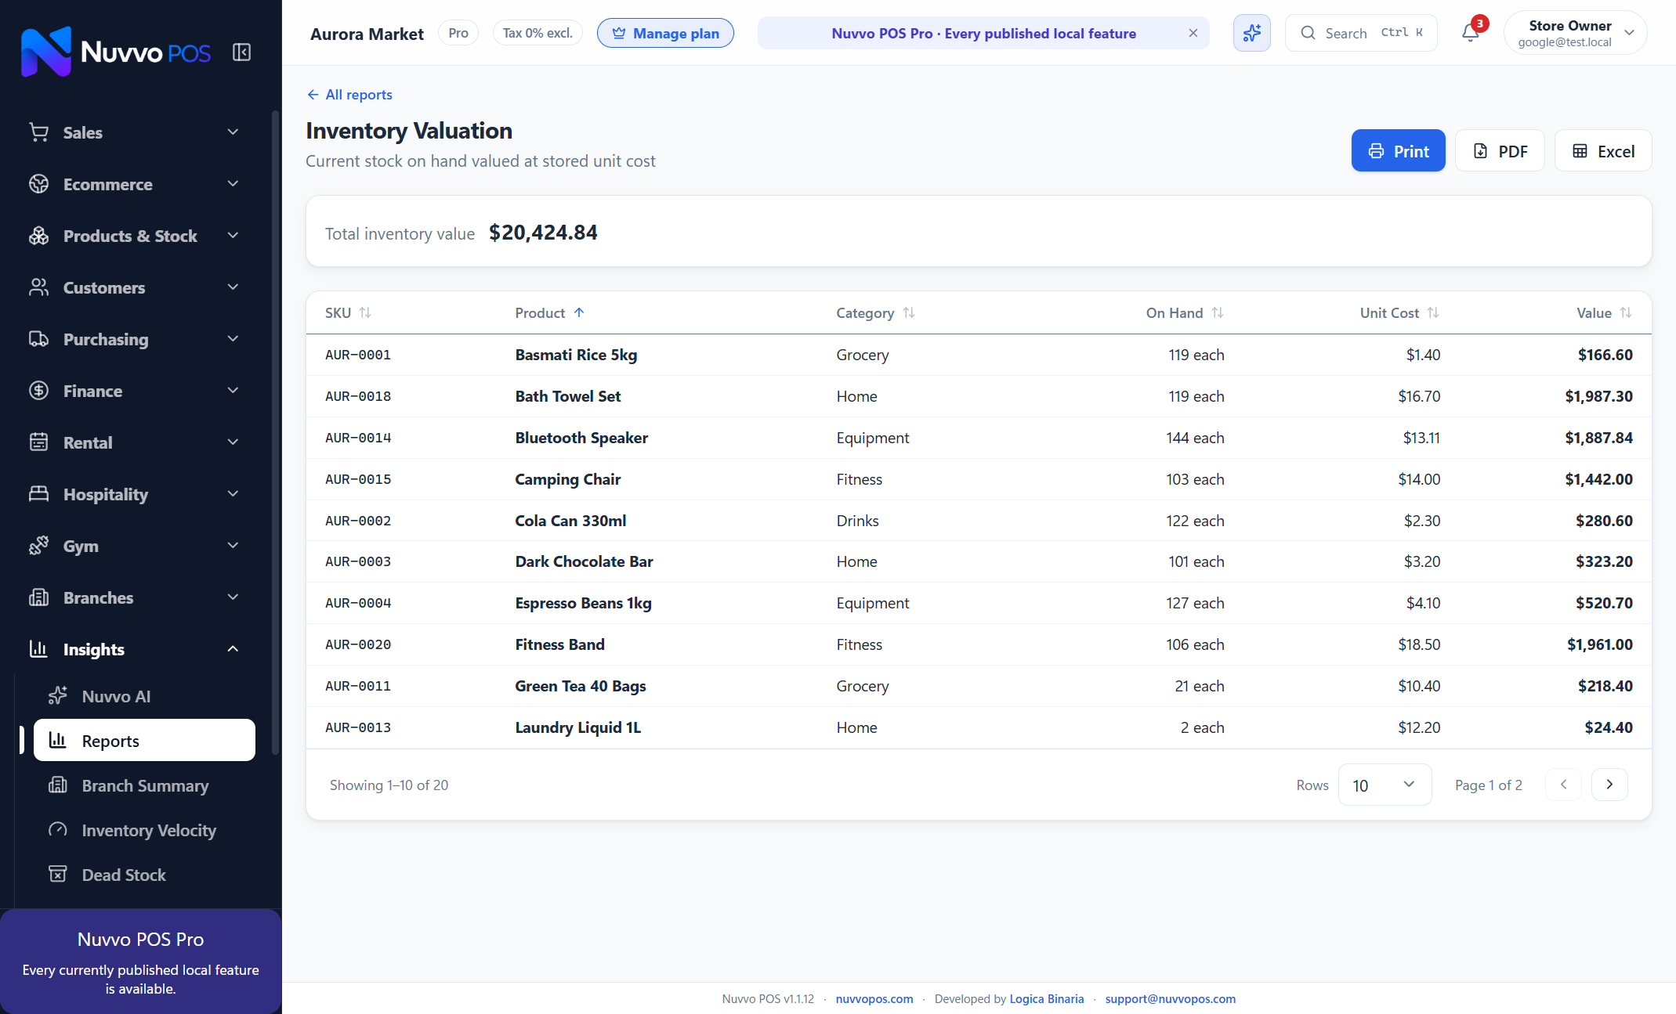Sort by SKU column arrows
This screenshot has height=1014, width=1676.
(365, 312)
